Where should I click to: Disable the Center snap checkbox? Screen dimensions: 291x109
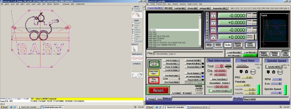(133, 25)
